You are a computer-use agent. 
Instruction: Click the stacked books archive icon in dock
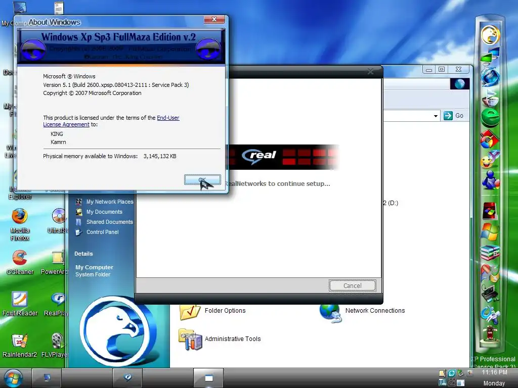[x=490, y=253]
